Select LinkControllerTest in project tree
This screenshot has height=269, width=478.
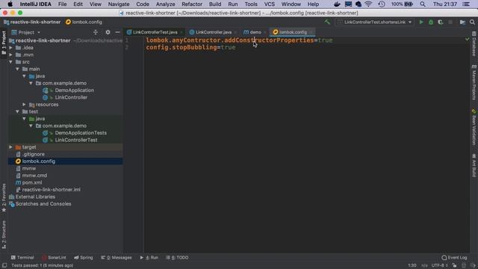click(76, 140)
